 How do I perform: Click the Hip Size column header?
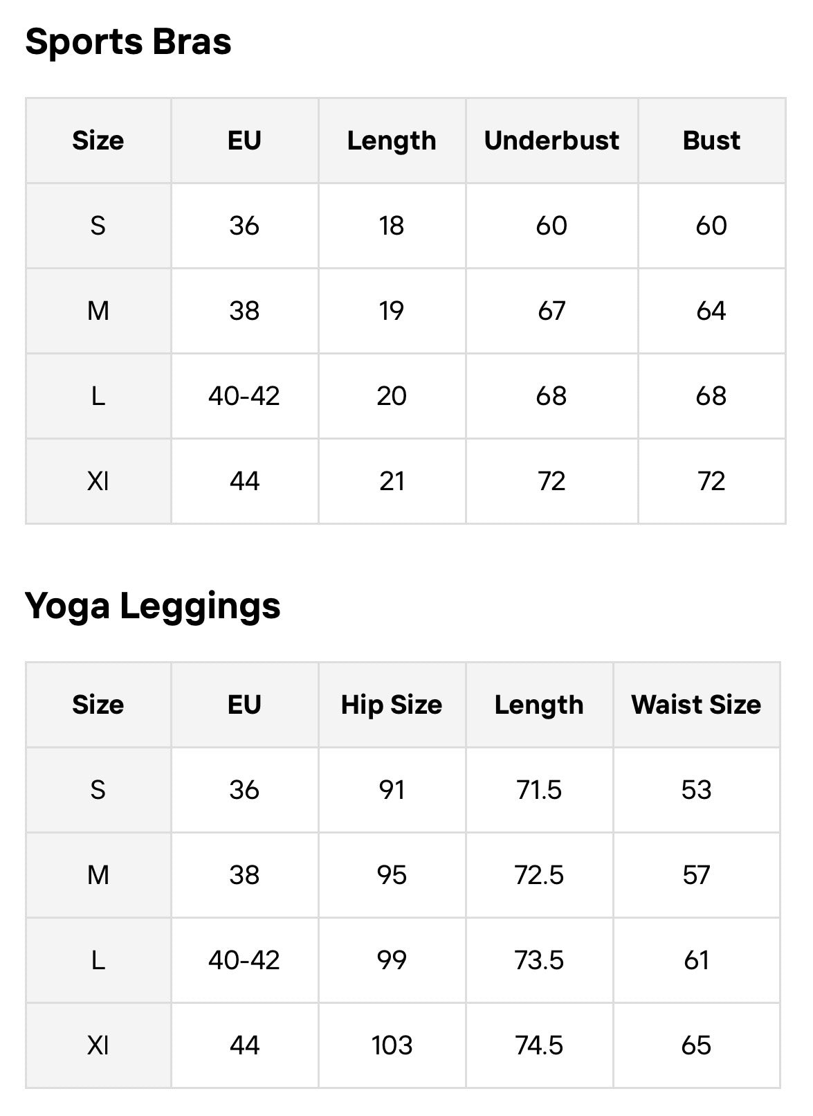click(392, 705)
